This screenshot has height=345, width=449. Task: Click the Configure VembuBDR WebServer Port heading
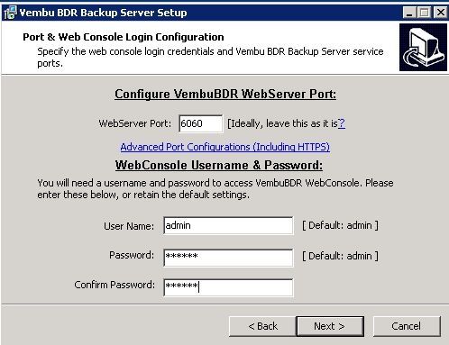pyautogui.click(x=225, y=95)
